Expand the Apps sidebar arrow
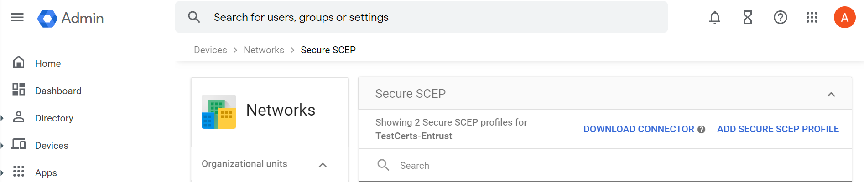Screen dimensions: 864x182 (2, 173)
